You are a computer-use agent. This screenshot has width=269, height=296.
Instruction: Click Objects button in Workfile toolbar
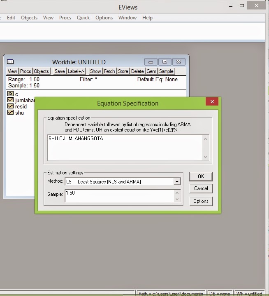[x=41, y=71]
